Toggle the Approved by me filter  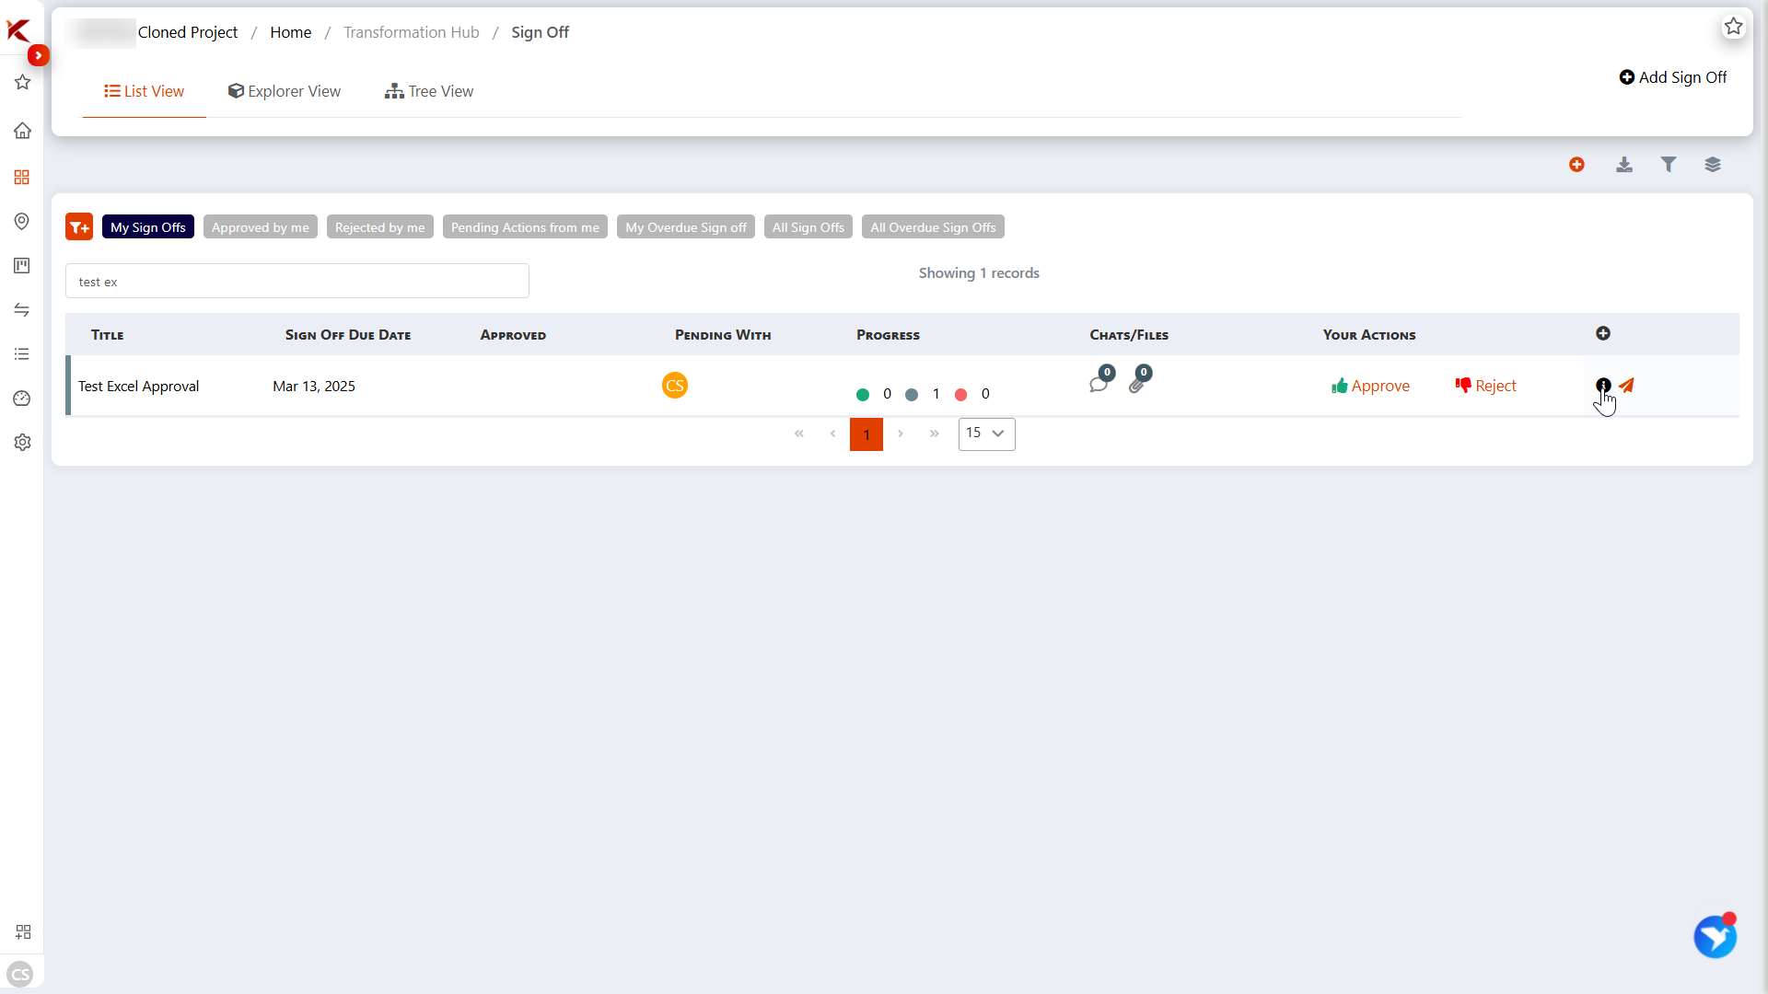[x=261, y=227]
